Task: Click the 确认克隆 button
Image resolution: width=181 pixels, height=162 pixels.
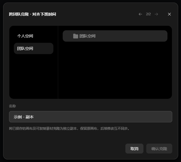Action: (159, 149)
